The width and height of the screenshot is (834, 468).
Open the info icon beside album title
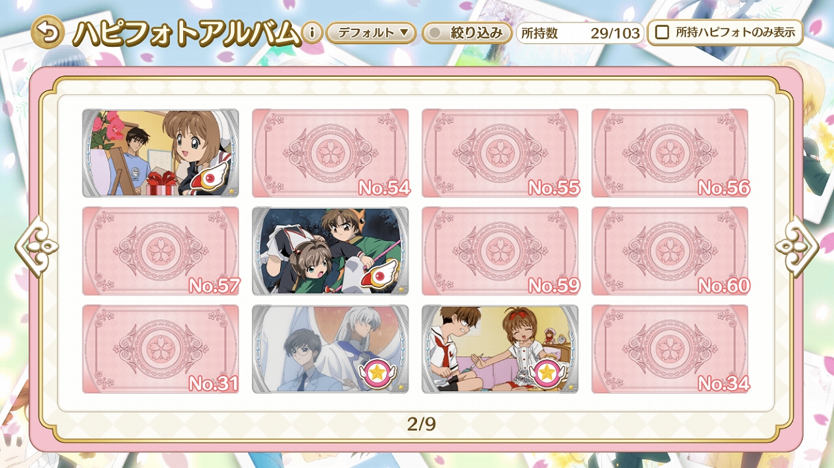(312, 32)
